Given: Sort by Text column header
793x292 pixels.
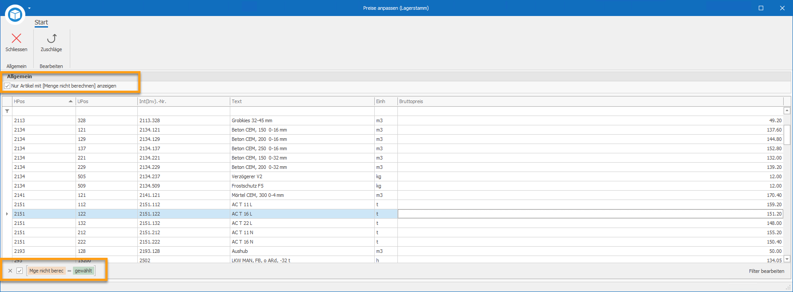Looking at the screenshot, I should click(x=302, y=101).
